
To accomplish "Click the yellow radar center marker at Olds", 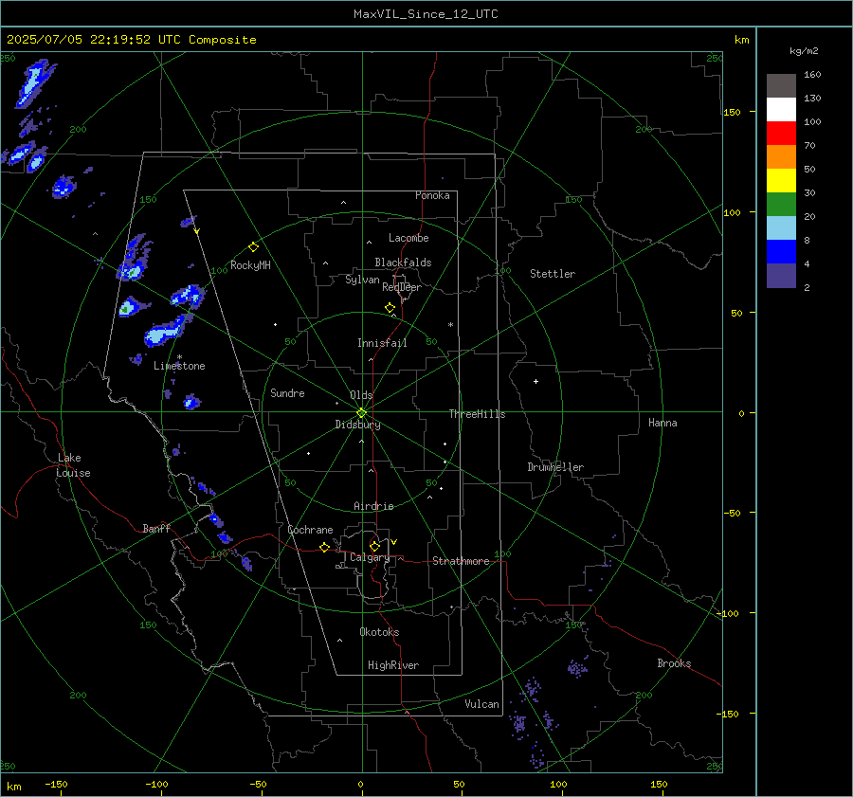I will pos(361,413).
